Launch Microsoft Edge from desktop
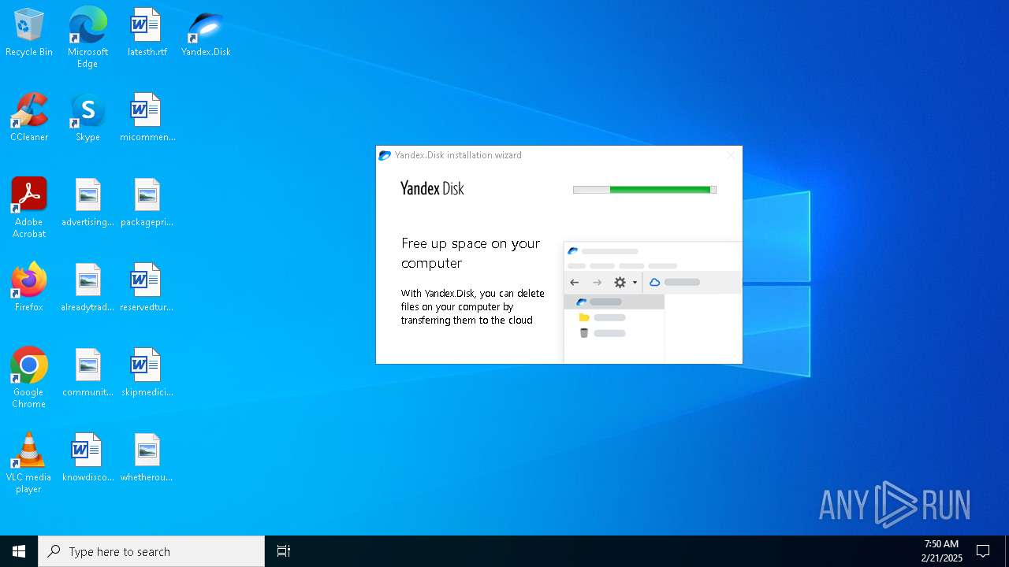Viewport: 1009px width, 567px height. [87, 37]
